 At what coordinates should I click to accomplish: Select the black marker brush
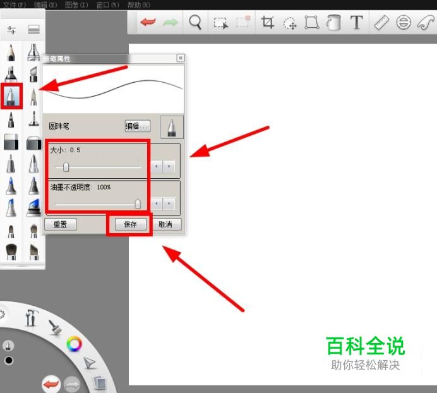pos(11,74)
